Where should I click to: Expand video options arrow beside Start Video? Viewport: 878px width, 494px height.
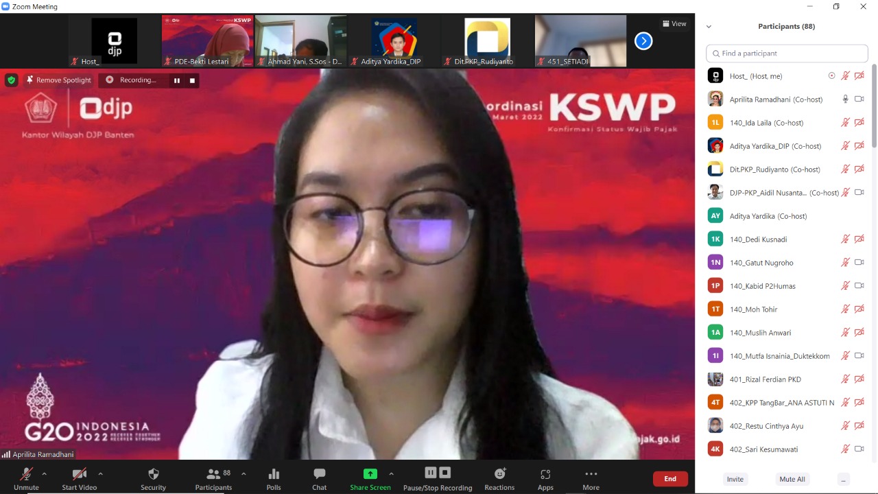pyautogui.click(x=101, y=473)
